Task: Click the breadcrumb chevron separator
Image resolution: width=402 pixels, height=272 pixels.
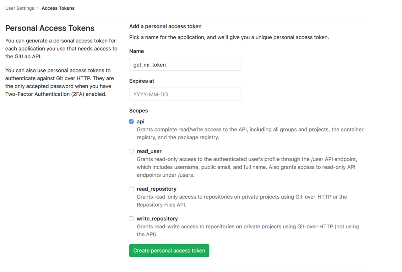Action: pyautogui.click(x=38, y=8)
